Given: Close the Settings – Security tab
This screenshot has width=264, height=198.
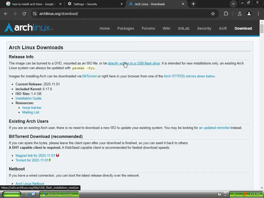Looking at the screenshot, I should (x=122, y=4).
